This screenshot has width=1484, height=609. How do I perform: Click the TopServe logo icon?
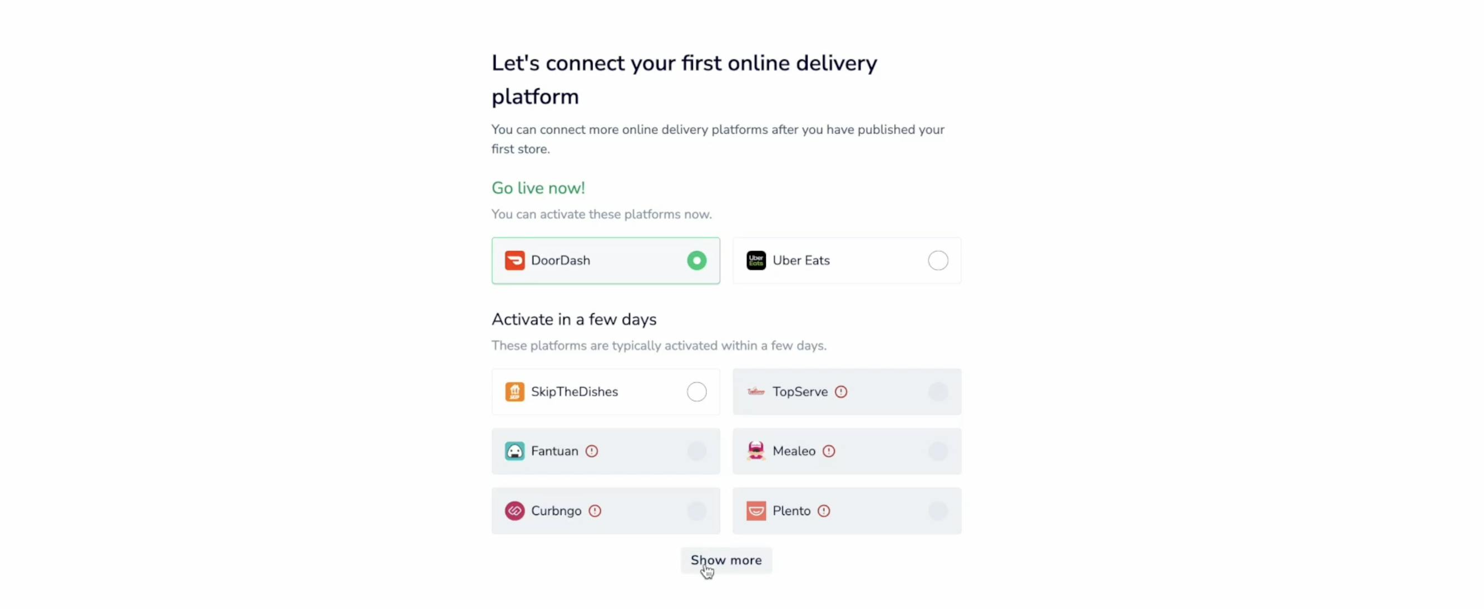click(755, 391)
